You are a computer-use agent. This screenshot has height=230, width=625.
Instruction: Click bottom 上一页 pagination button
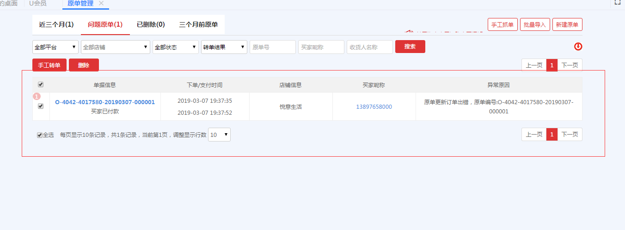pyautogui.click(x=534, y=135)
